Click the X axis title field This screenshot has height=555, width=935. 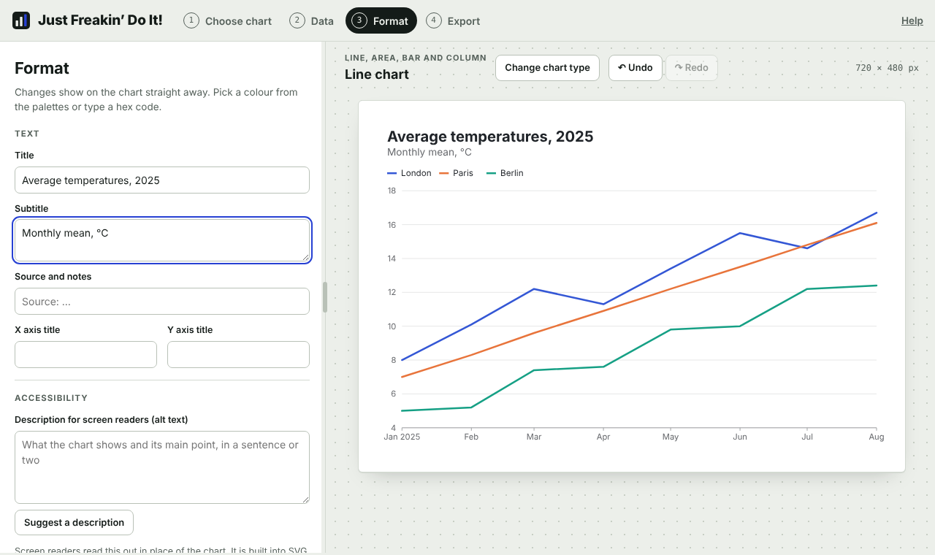85,355
